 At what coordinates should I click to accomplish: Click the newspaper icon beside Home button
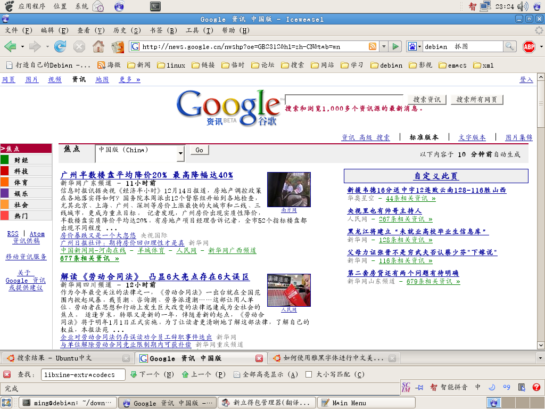click(118, 46)
